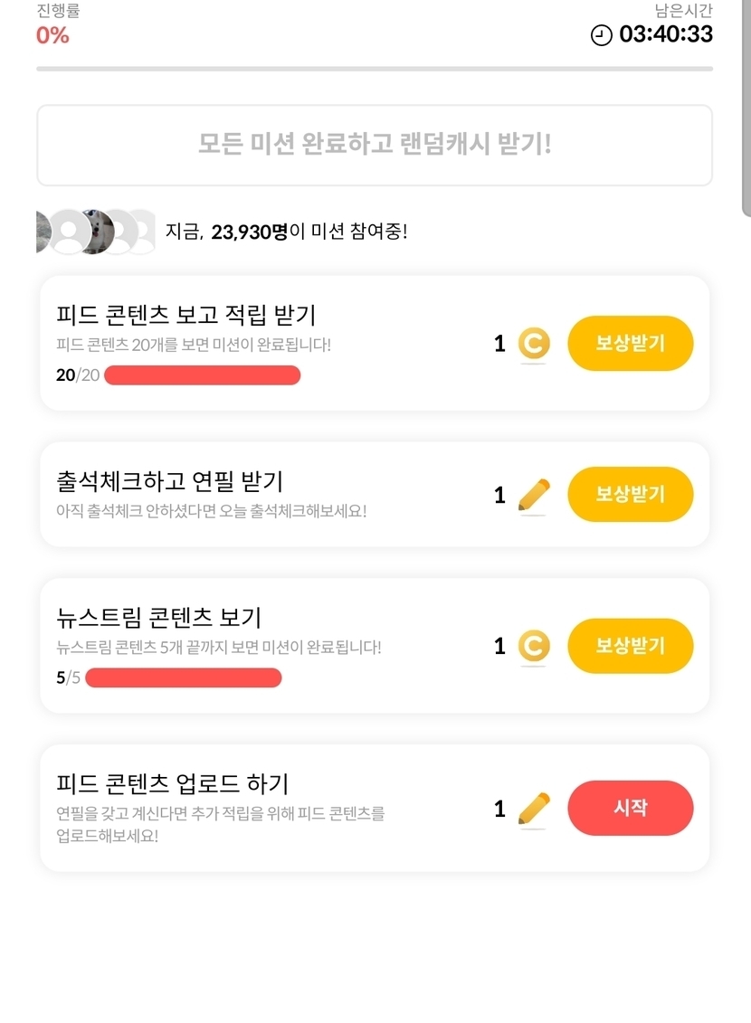
Task: Tap 보상받기 for 뉴스트림 콘텐츠 보기
Action: (x=630, y=646)
